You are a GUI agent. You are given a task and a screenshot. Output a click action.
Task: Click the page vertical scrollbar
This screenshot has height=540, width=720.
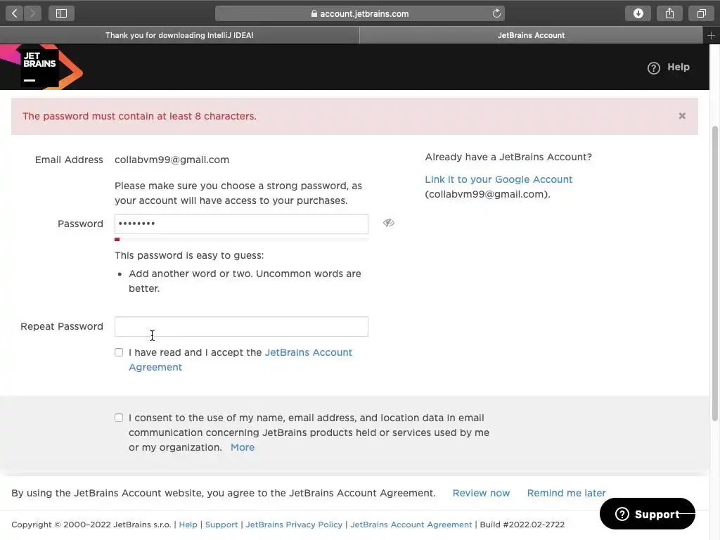pyautogui.click(x=714, y=274)
